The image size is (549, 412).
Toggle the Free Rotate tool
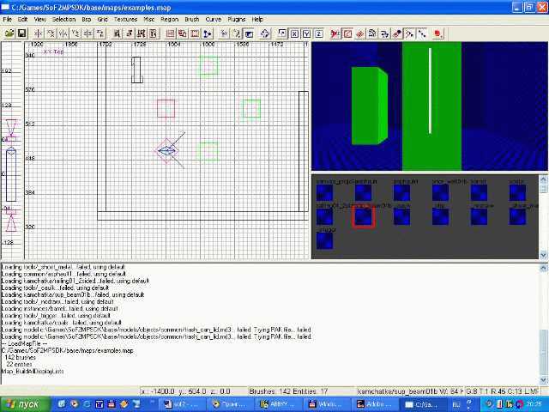tap(265, 33)
